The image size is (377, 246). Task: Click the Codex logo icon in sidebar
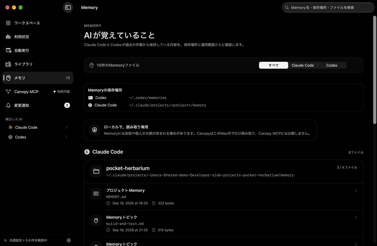point(10,137)
